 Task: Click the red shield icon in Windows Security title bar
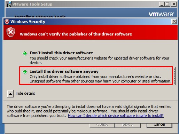point(7,22)
